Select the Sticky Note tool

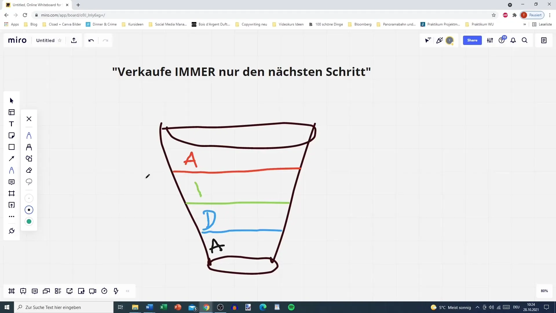coord(11,135)
